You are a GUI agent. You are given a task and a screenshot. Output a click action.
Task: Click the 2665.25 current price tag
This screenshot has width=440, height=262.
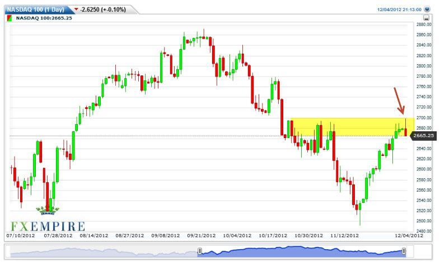click(x=423, y=136)
